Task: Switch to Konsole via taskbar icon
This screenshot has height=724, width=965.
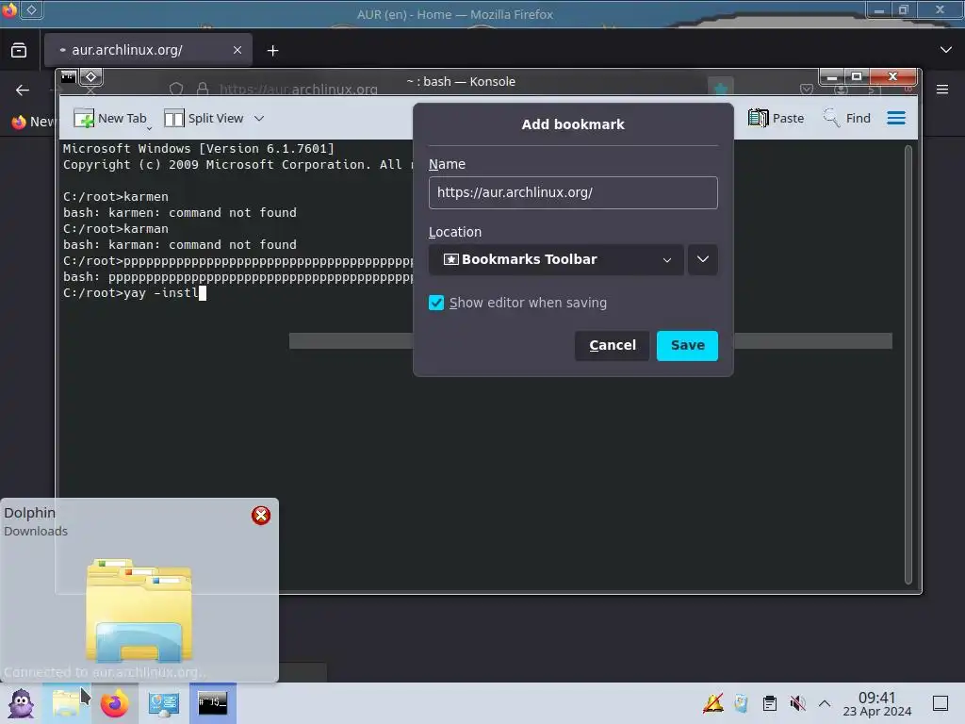Action: coord(213,703)
